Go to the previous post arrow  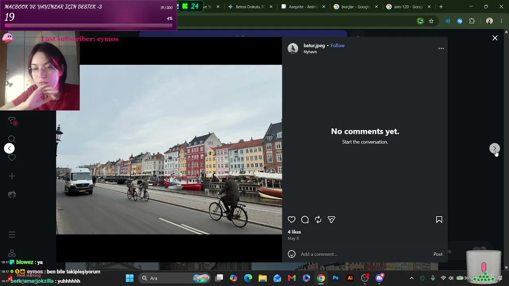pos(9,149)
